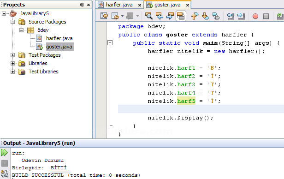
Task: Close the göster.java tab
Action: [x=188, y=5]
